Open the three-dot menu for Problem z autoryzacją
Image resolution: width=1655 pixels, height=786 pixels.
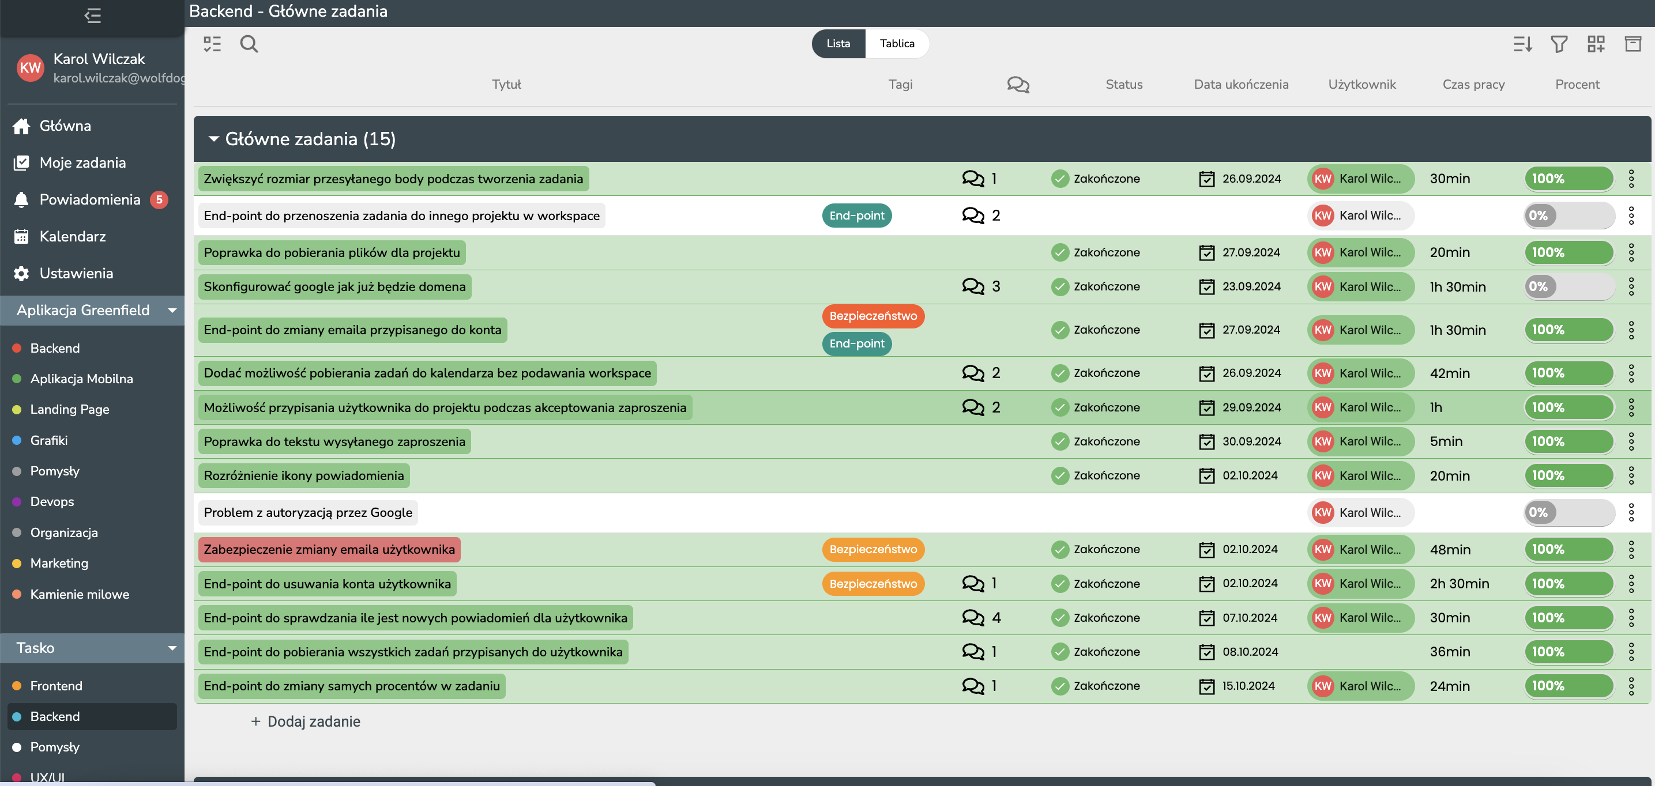[1631, 512]
